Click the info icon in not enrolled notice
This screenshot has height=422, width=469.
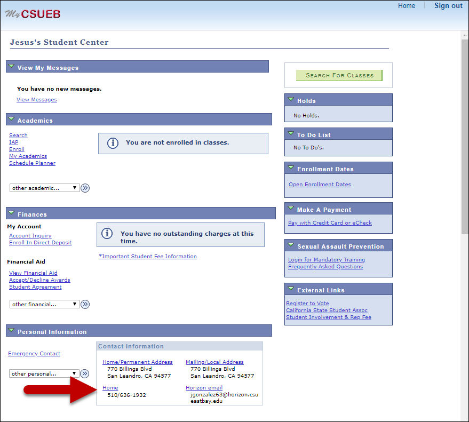click(x=113, y=143)
